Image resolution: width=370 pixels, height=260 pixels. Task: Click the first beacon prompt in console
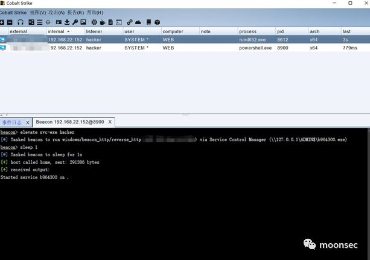click(x=8, y=132)
